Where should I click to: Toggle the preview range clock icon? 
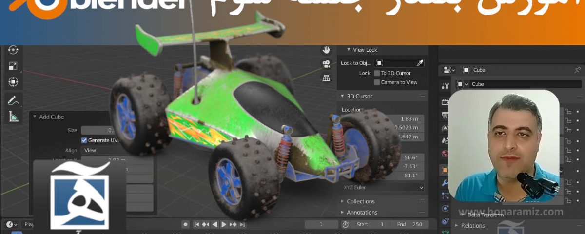point(345,224)
